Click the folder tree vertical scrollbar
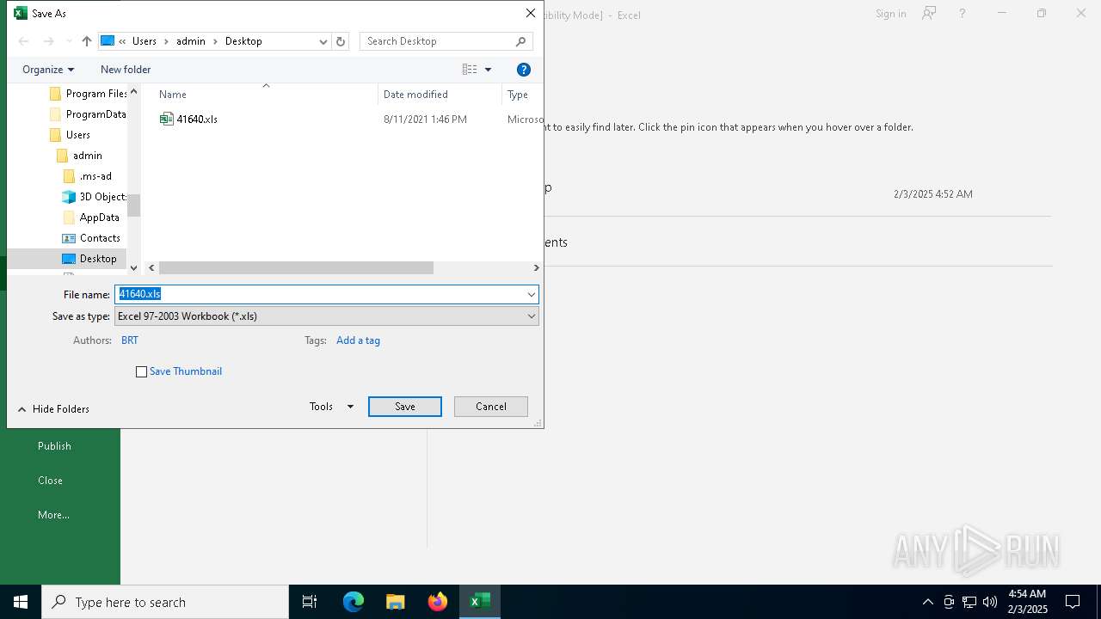The height and width of the screenshot is (619, 1101). pyautogui.click(x=133, y=205)
